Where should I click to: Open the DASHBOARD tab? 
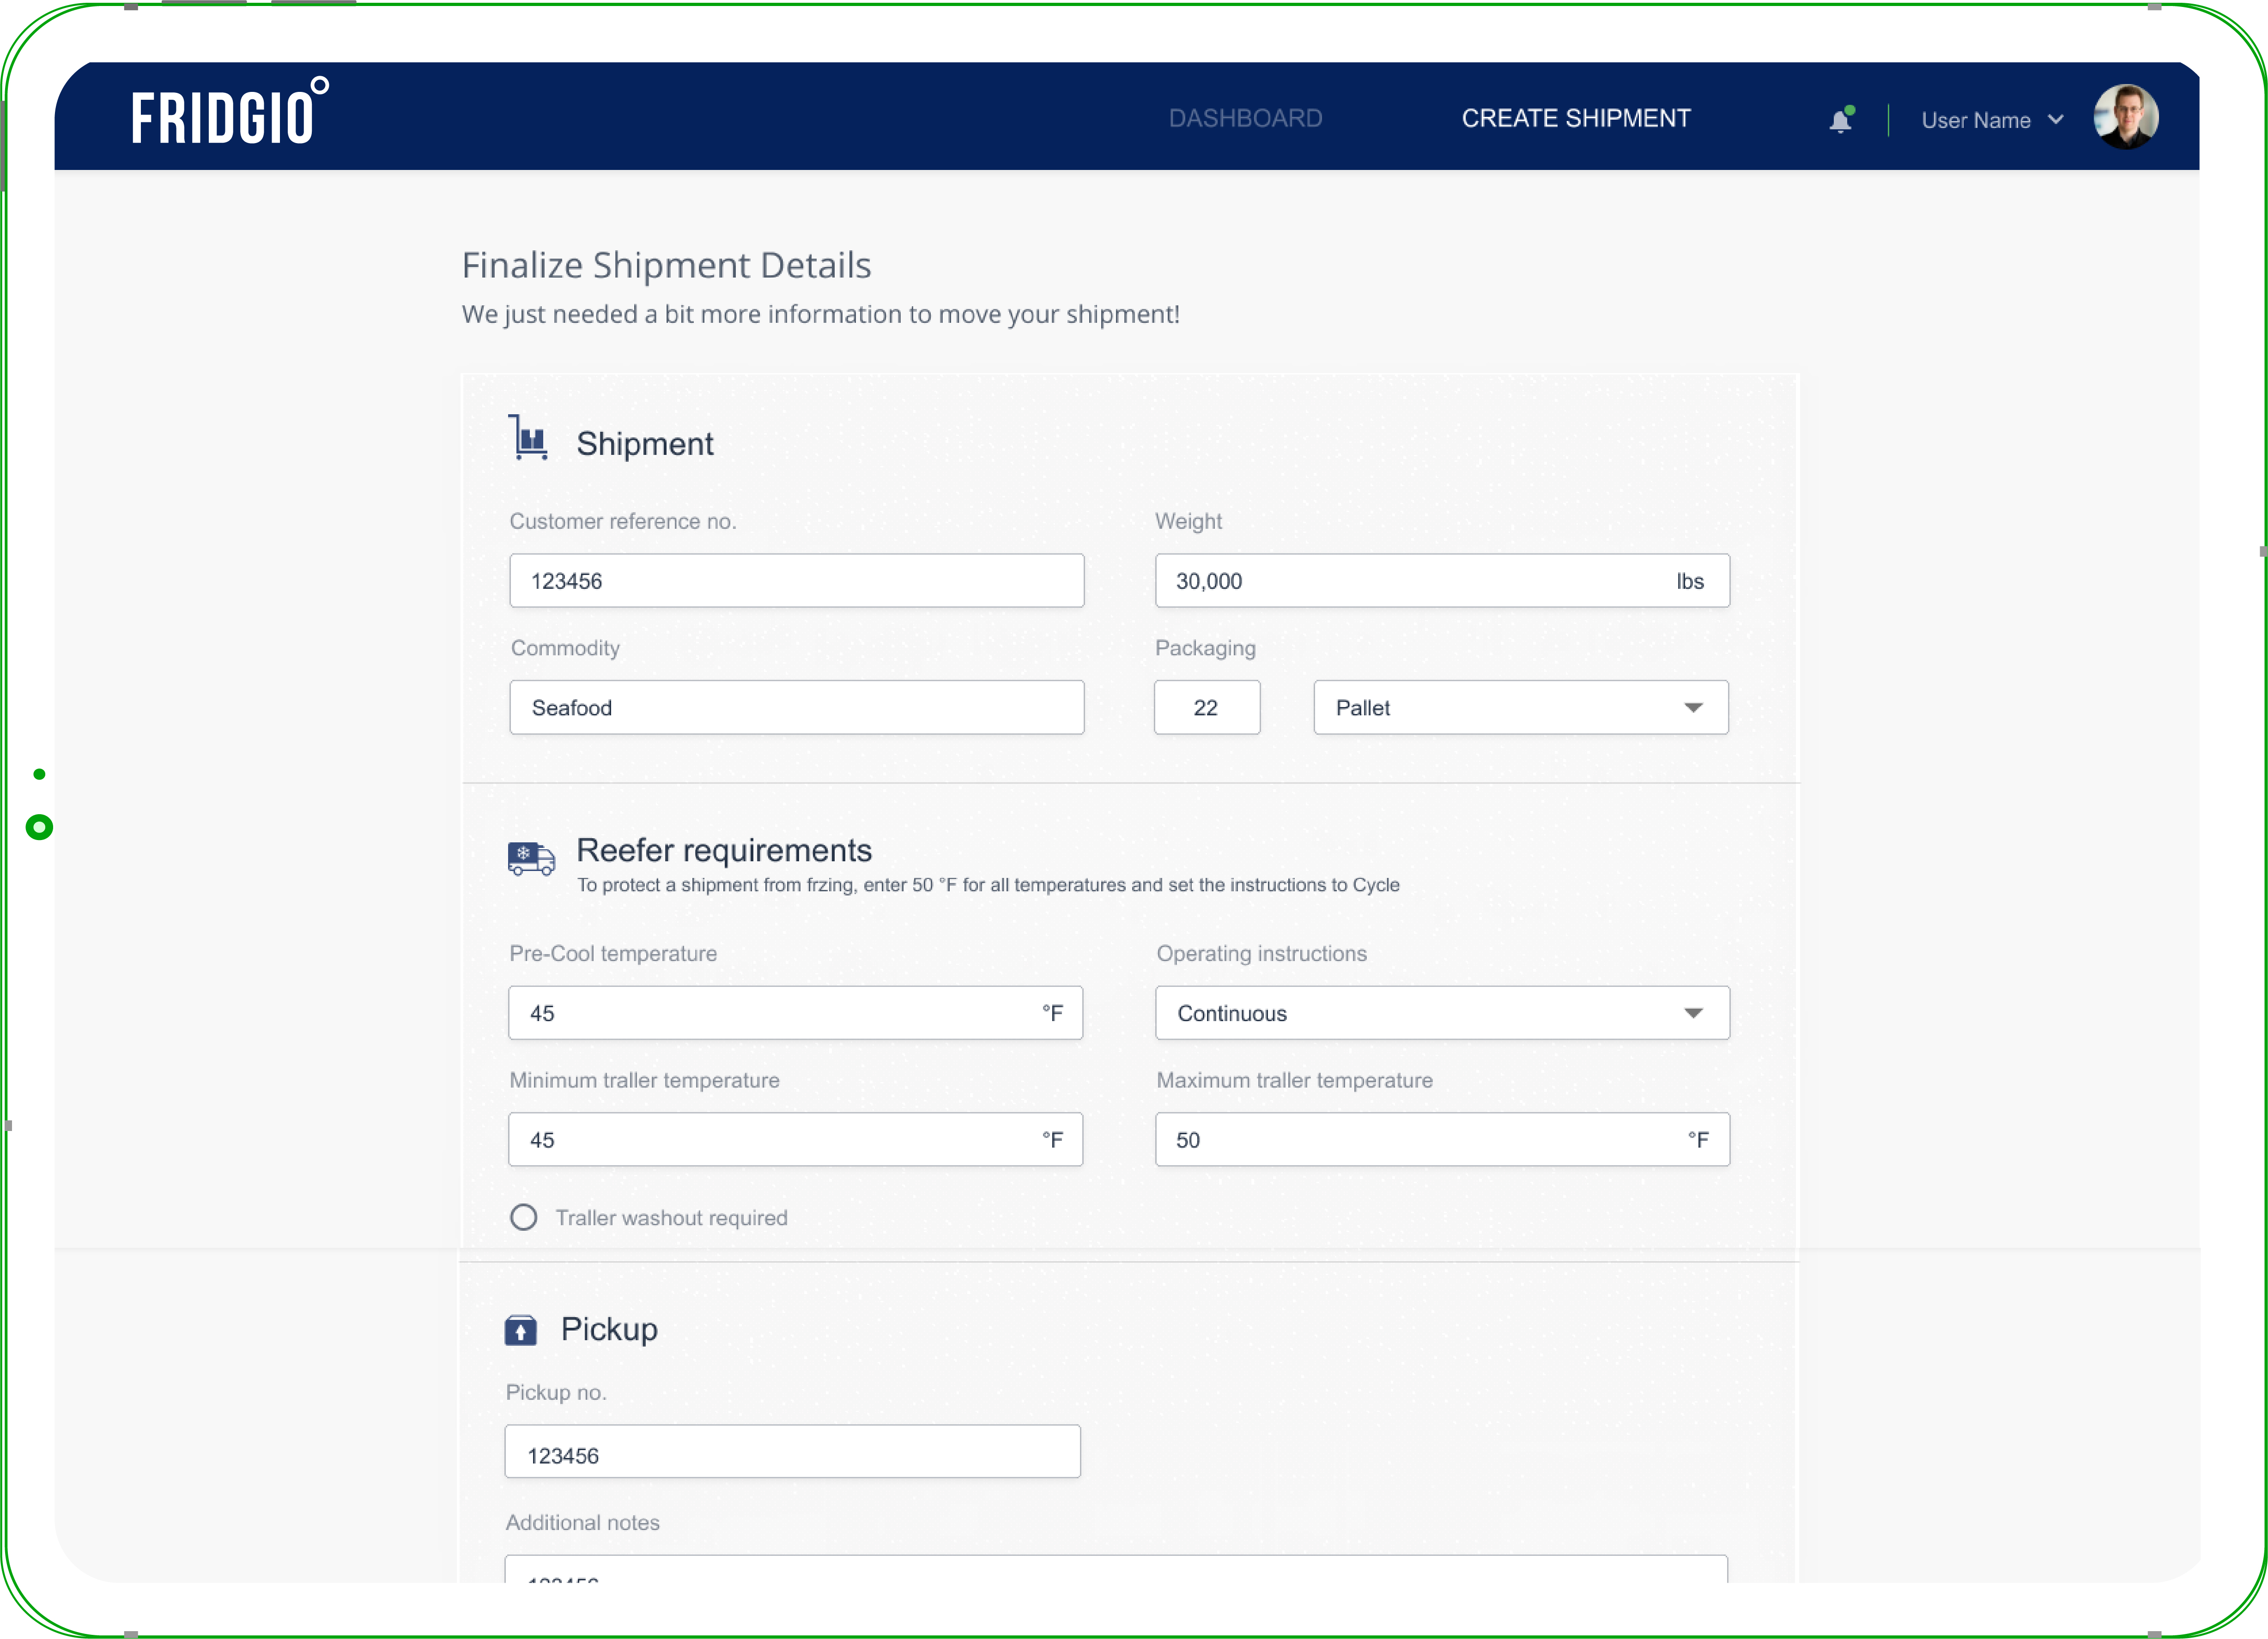tap(1245, 118)
